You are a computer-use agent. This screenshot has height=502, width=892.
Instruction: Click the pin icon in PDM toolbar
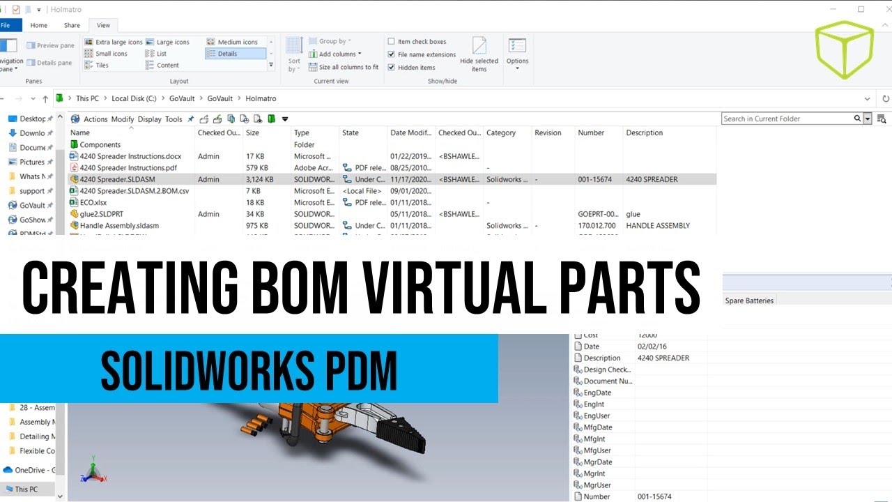(x=191, y=119)
